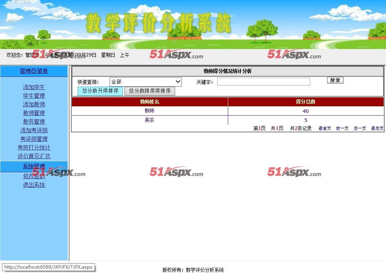Go to 添加教师 in the sidebar
Image resolution: width=386 pixels, height=273 pixels.
coord(34,104)
